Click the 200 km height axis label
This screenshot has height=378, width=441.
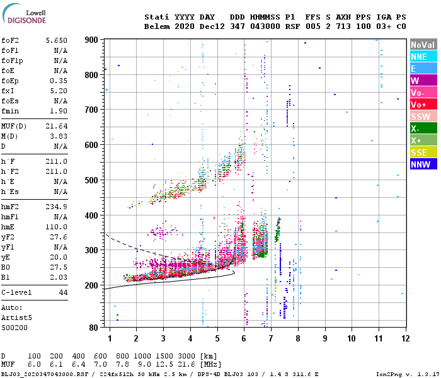pos(91,285)
